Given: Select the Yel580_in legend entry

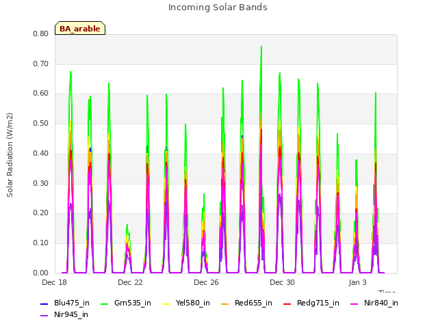Looking at the screenshot, I should tap(186, 303).
